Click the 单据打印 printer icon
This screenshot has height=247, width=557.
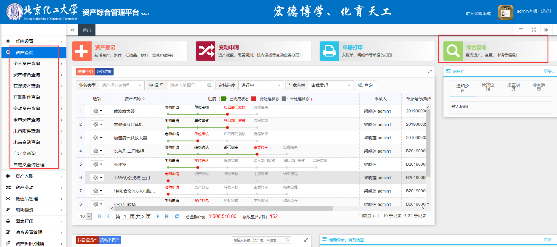click(329, 51)
